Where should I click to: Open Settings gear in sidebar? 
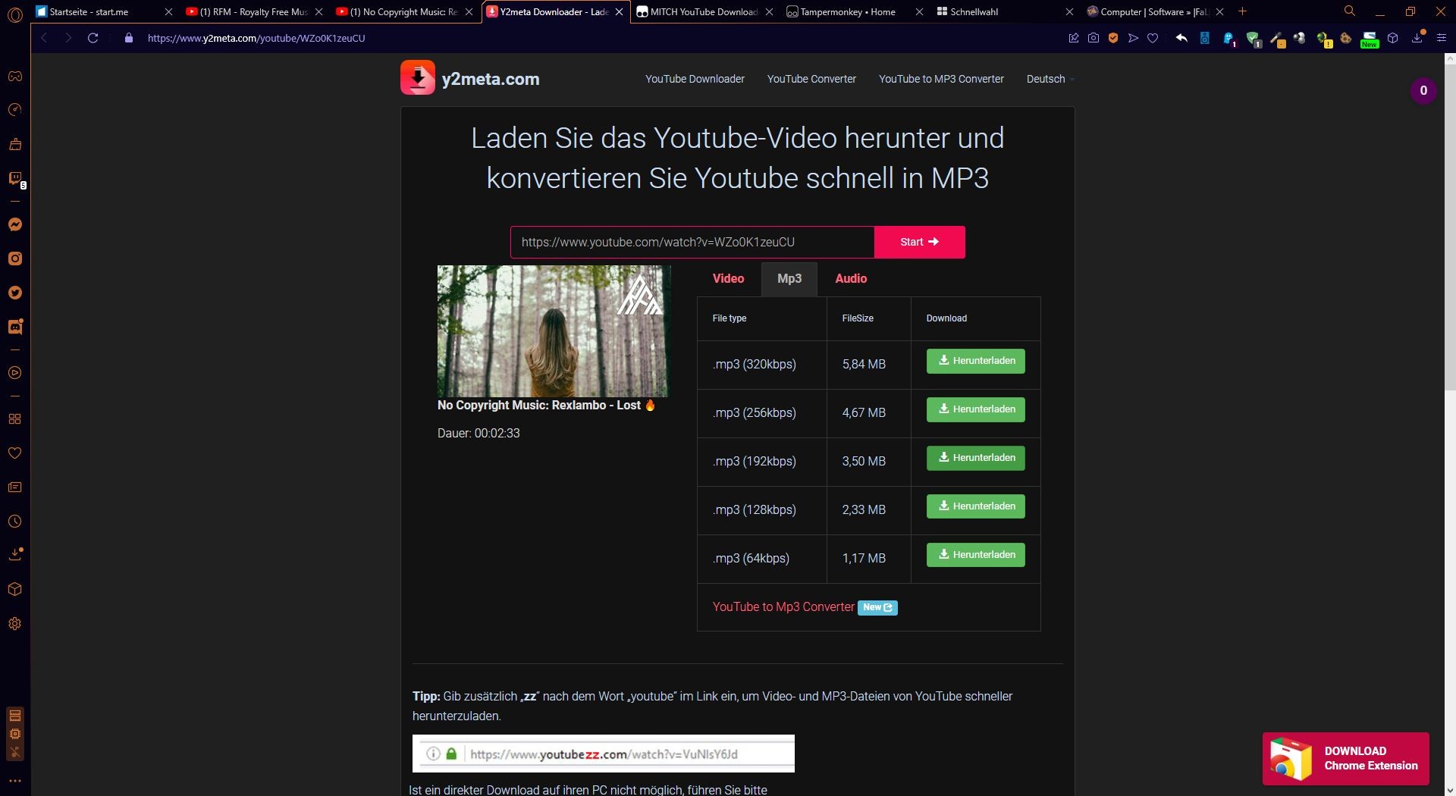click(x=15, y=624)
